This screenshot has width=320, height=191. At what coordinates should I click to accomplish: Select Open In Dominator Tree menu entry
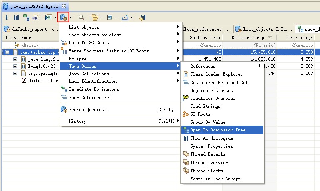click(218, 130)
